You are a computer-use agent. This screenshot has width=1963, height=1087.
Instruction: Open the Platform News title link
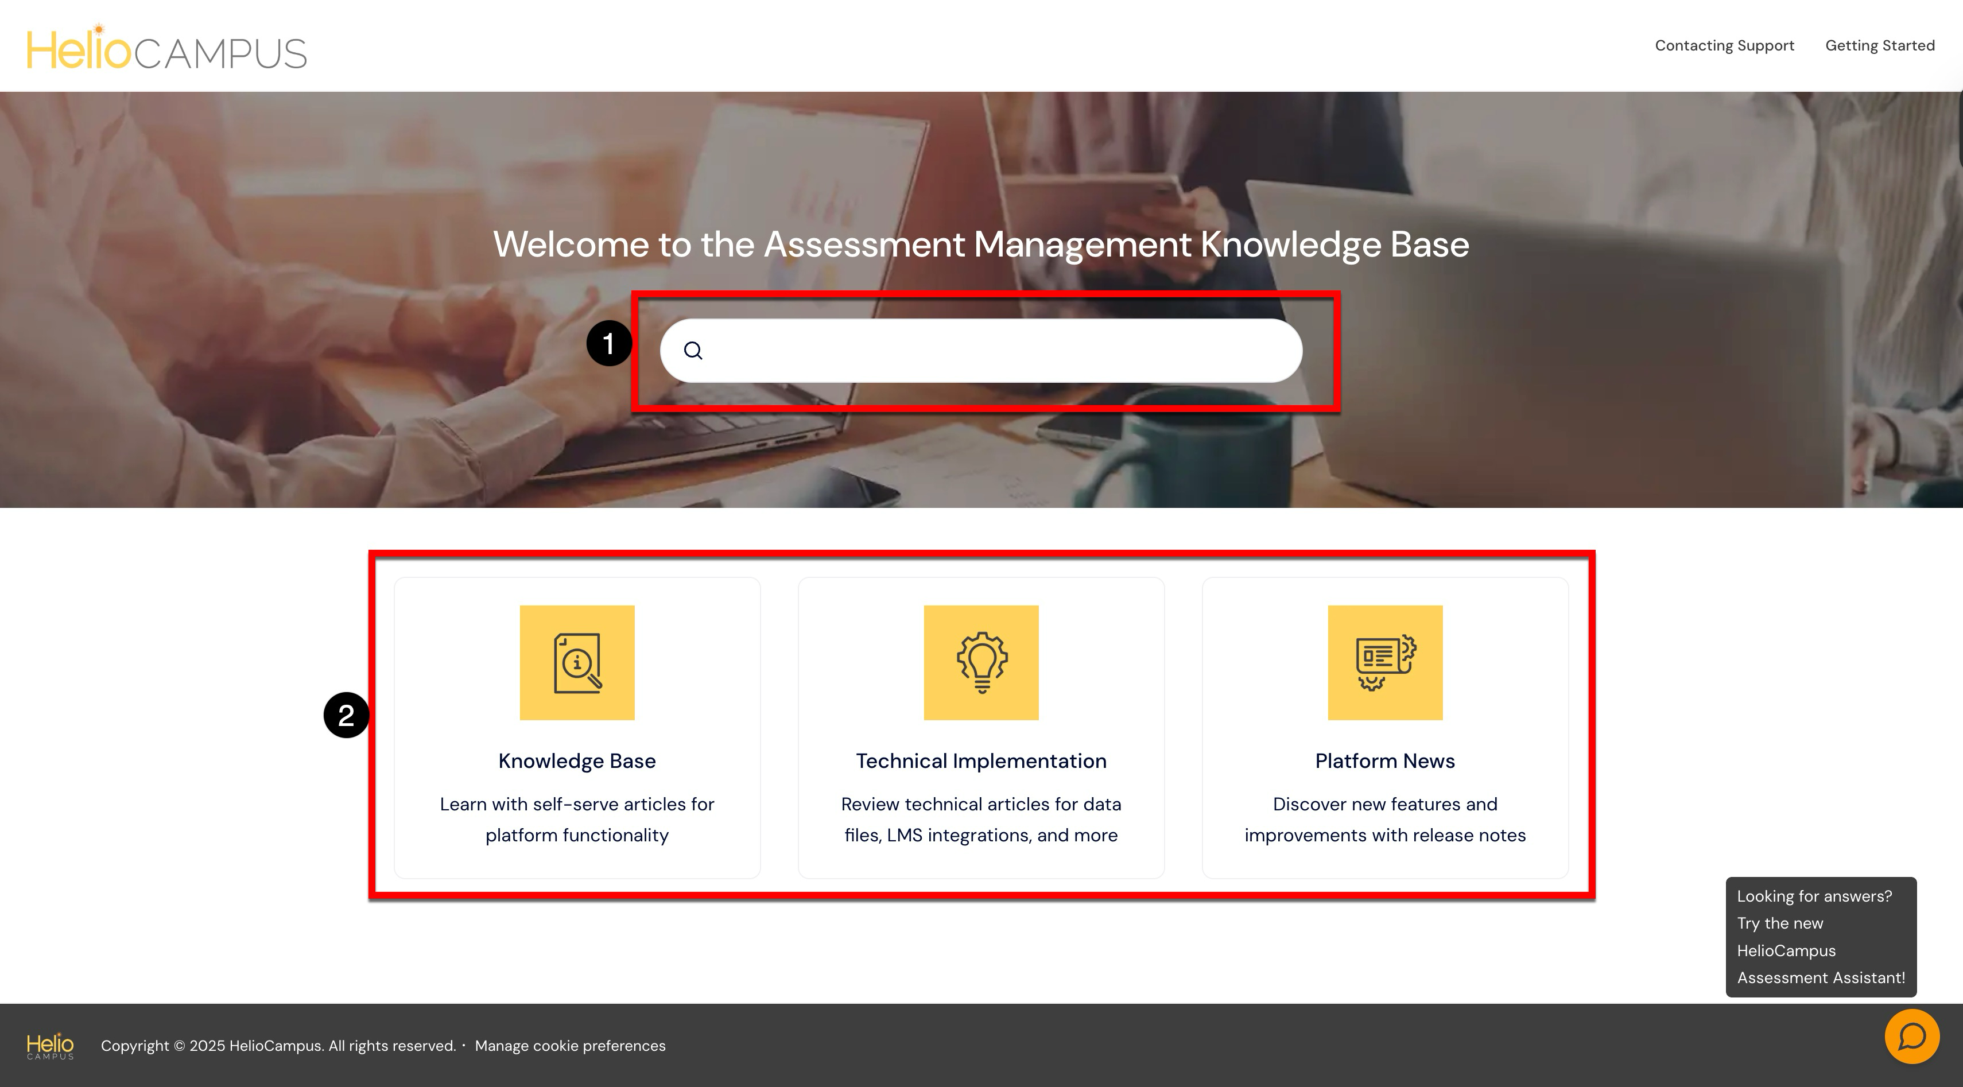click(1384, 761)
